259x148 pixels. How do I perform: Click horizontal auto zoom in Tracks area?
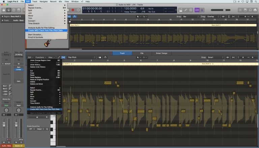pyautogui.click(x=233, y=16)
